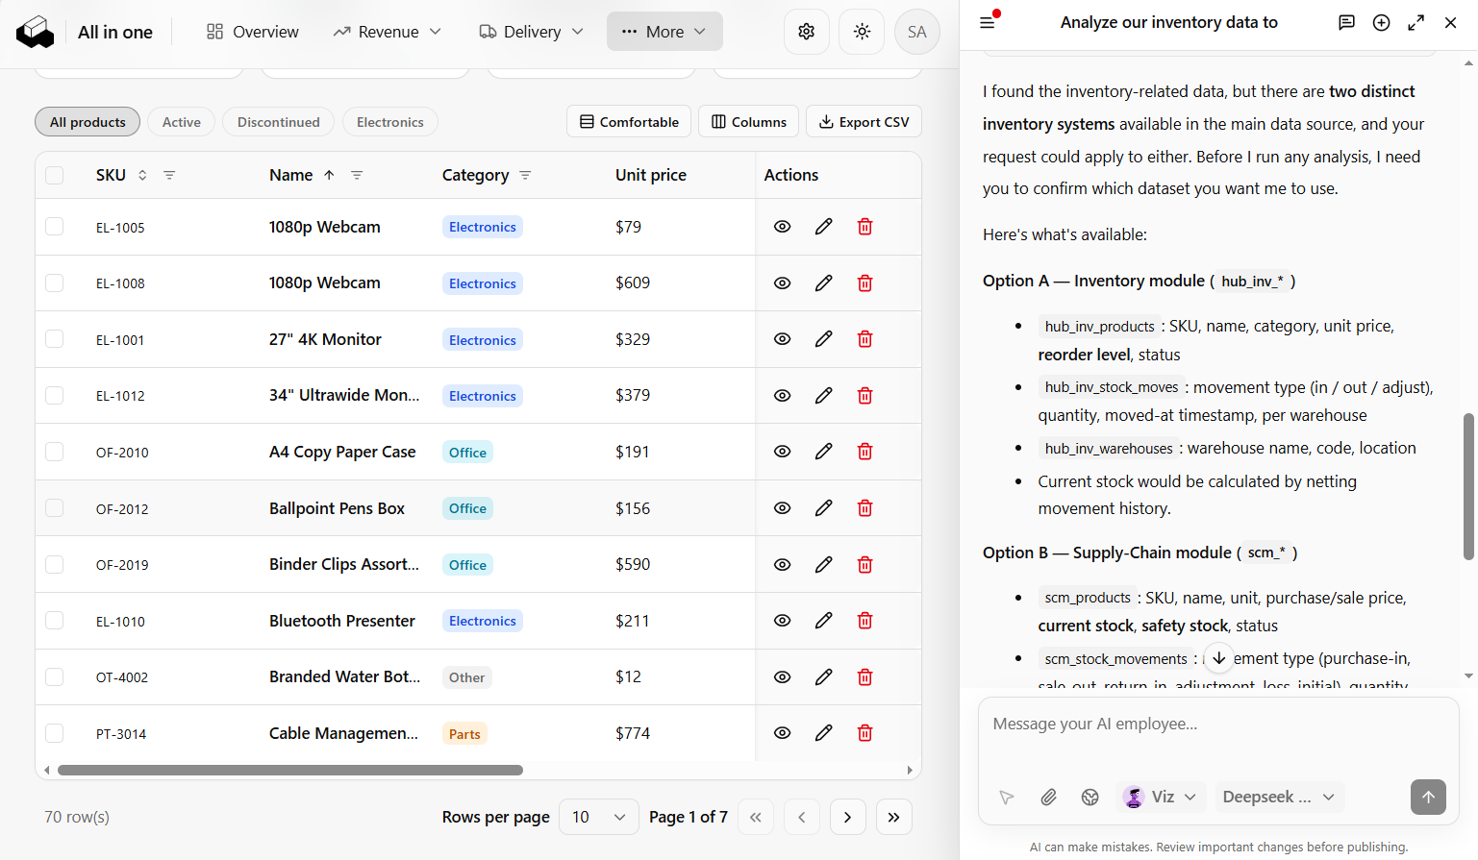1478x860 pixels.
Task: Sort by SKU column arrows
Action: (142, 175)
